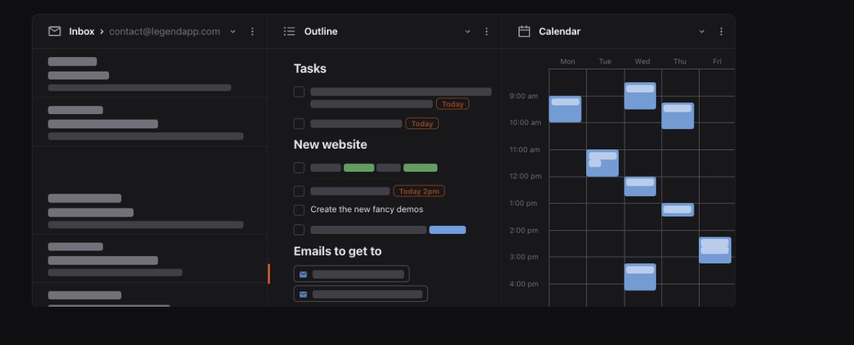Click the Fri column header
854x345 pixels.
(717, 61)
